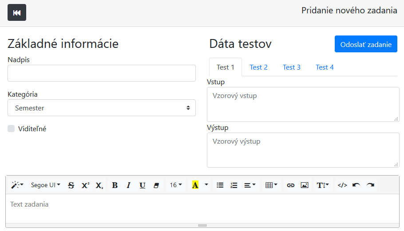Click the Odoslať zadanie button
Viewport: 404px width, 231px height.
[366, 44]
